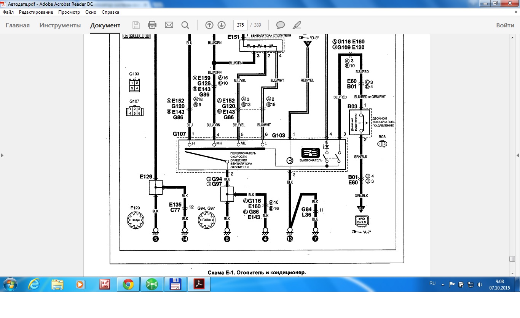This screenshot has width=520, height=318.
Task: Click the page number field showing 375
Action: point(240,25)
